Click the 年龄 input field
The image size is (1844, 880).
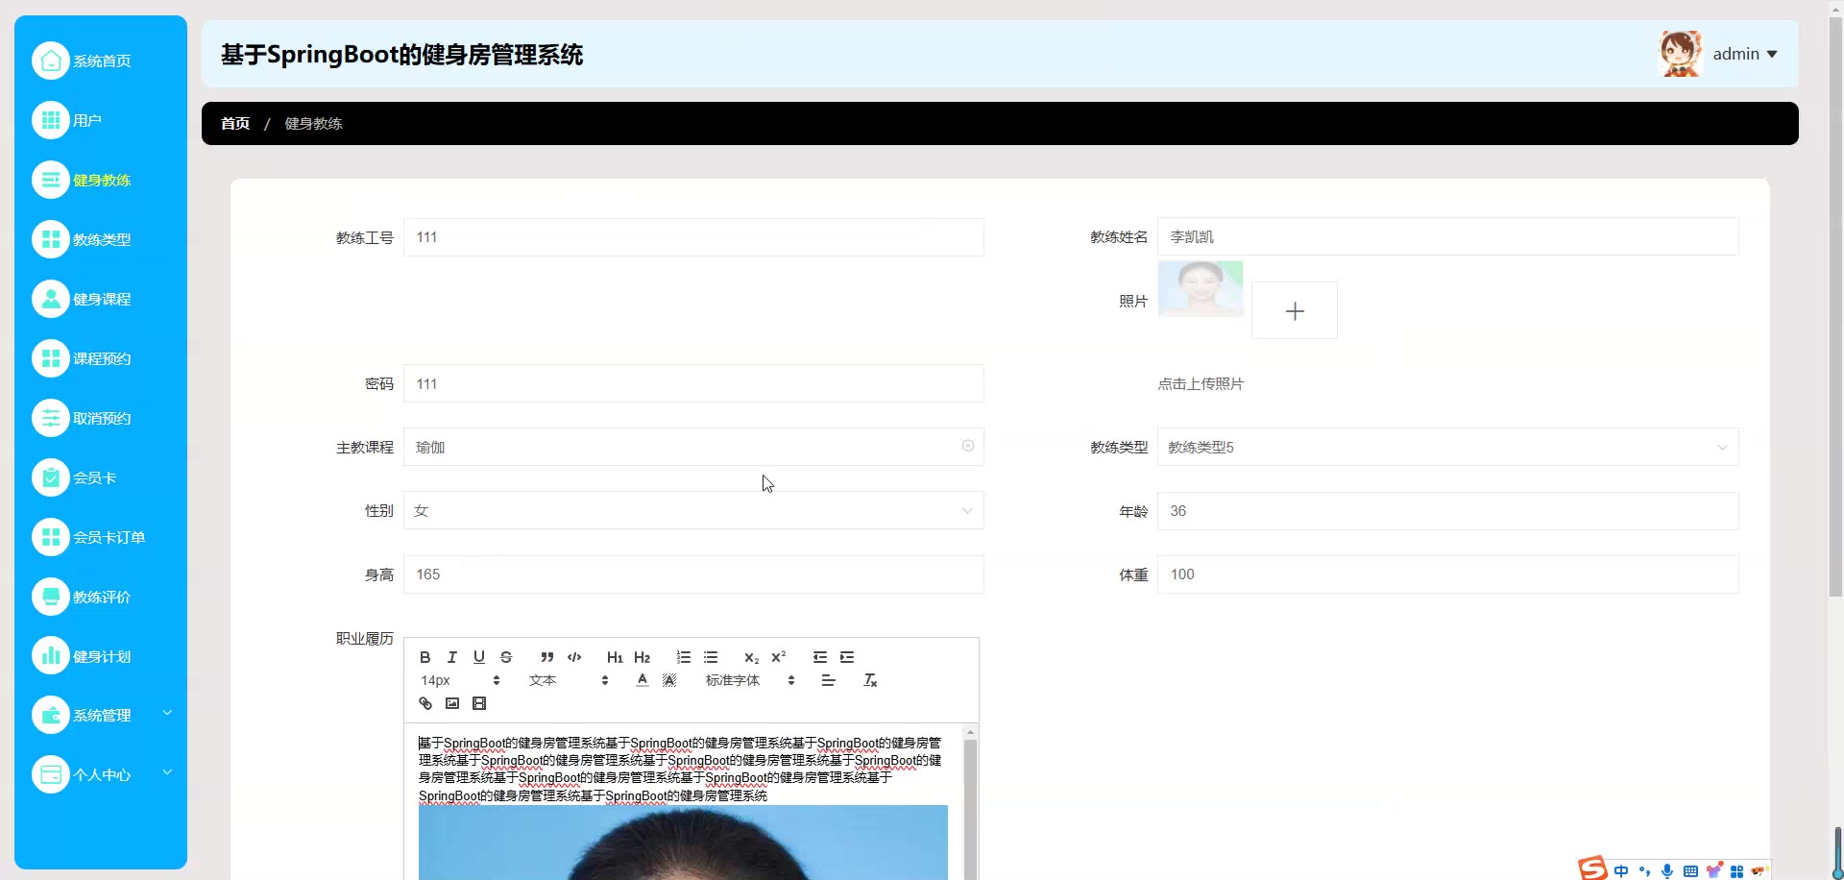(x=1447, y=511)
